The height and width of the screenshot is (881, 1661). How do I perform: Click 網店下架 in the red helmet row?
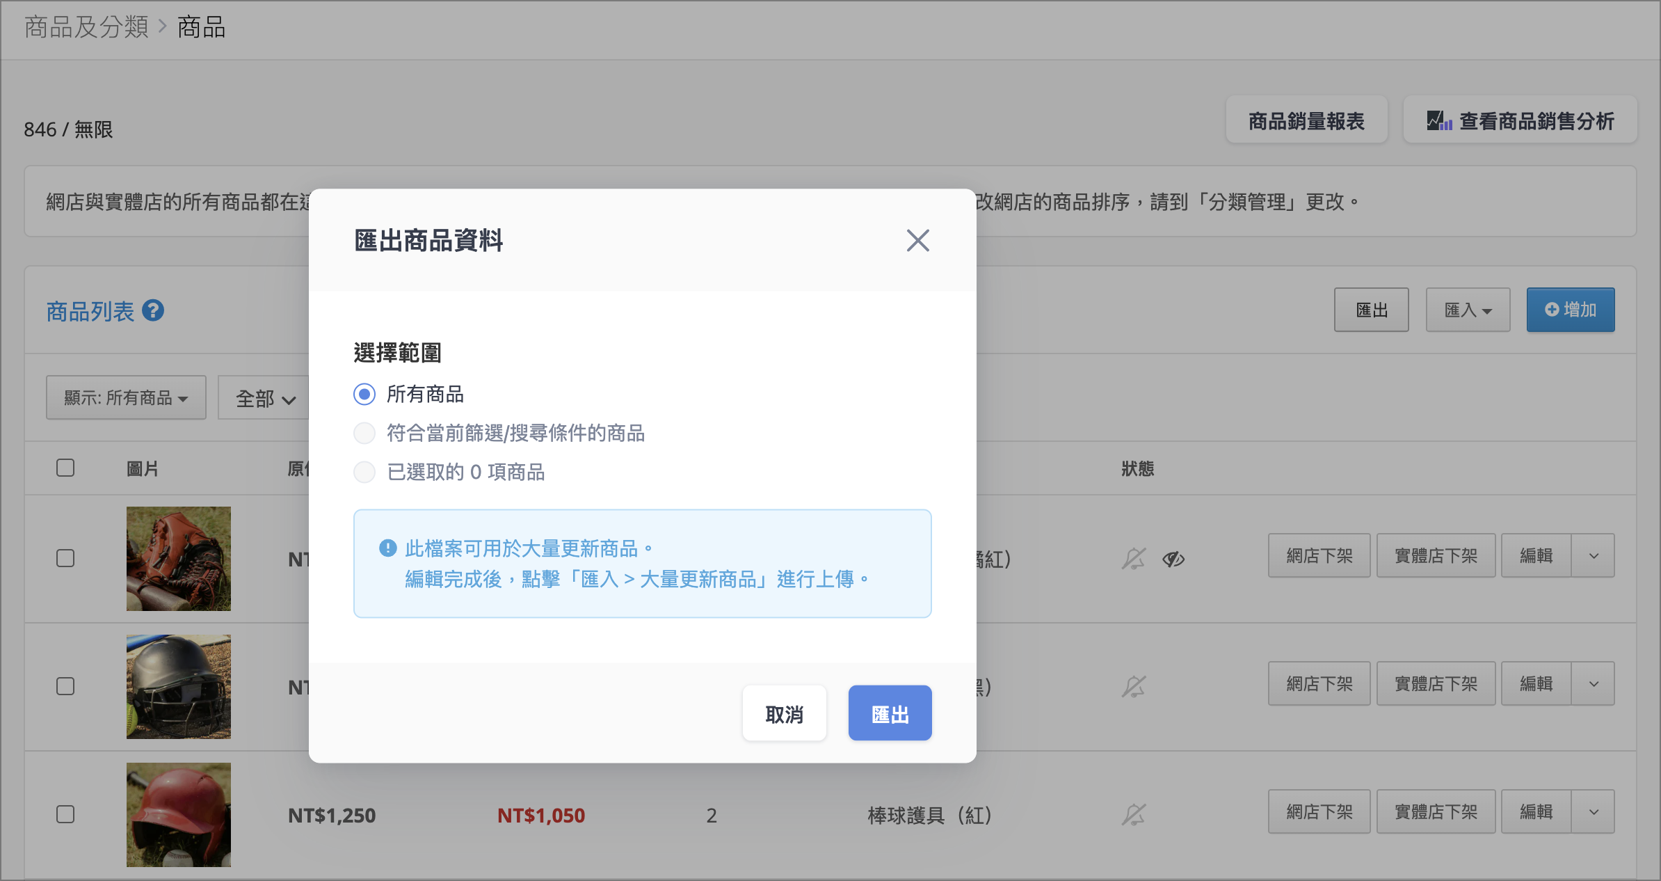tap(1319, 811)
